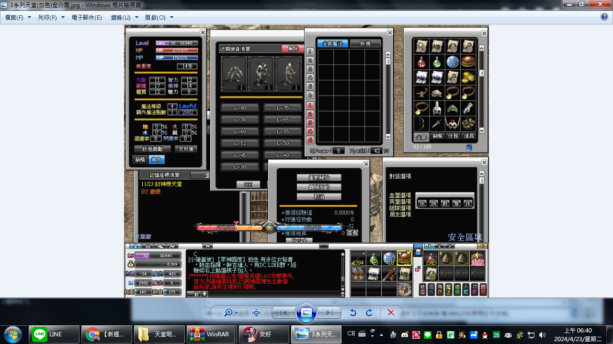
Task: Open the 燒錄(U) menu
Action: pos(124,18)
